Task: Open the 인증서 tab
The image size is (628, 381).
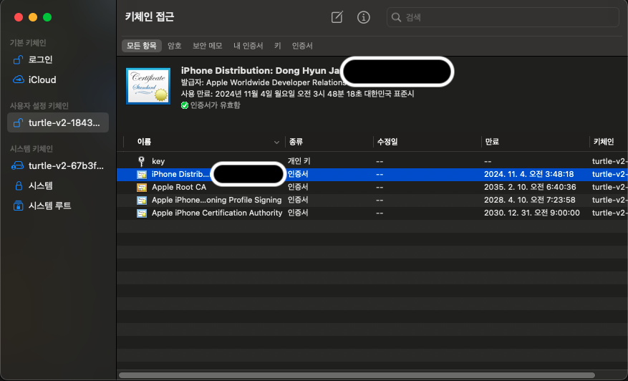Action: tap(302, 46)
